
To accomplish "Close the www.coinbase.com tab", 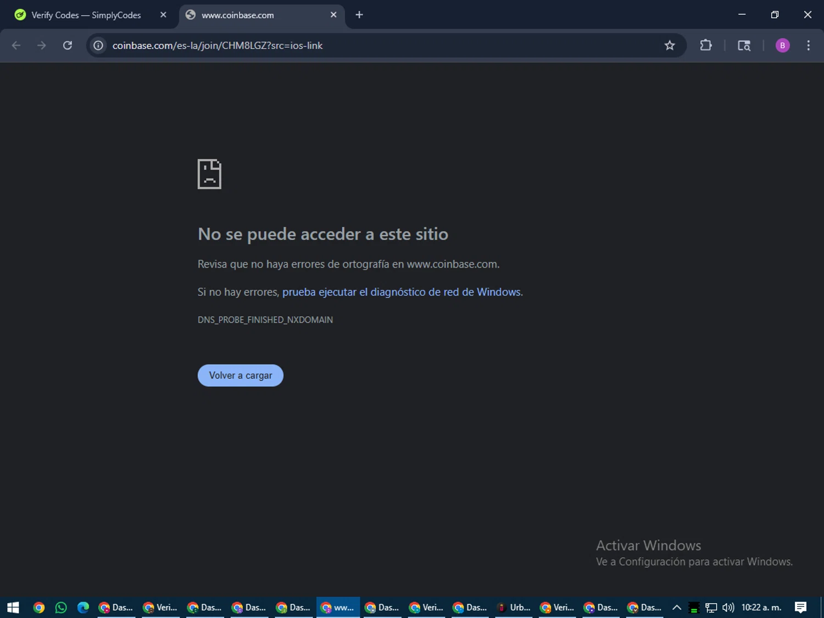I will (333, 15).
